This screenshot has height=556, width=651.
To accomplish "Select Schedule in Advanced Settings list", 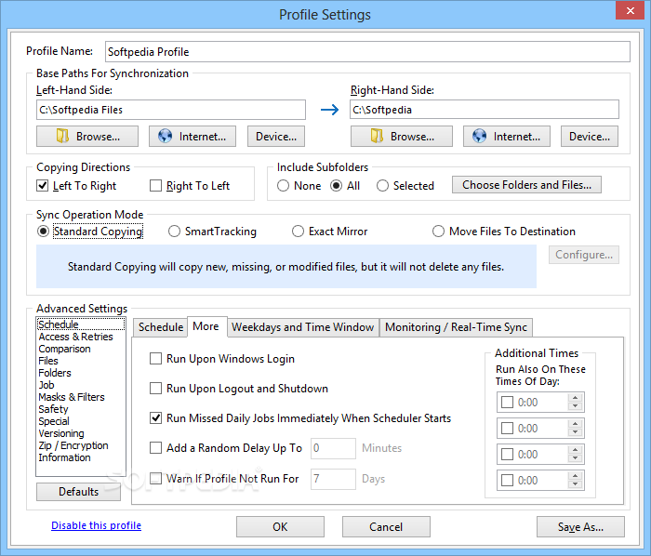I will point(81,324).
